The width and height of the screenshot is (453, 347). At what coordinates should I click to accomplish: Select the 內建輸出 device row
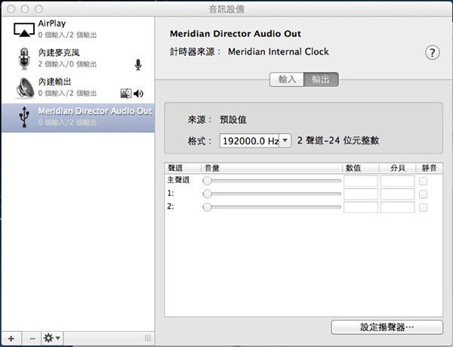click(x=78, y=88)
